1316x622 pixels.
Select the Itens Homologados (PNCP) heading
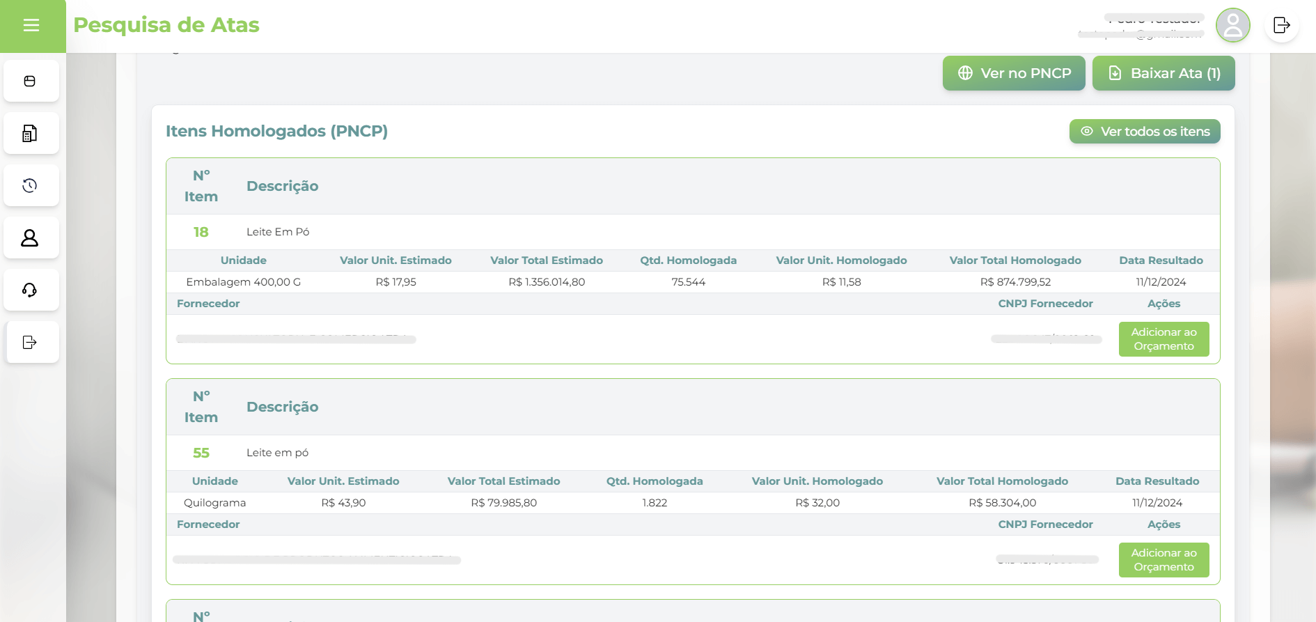coord(276,131)
